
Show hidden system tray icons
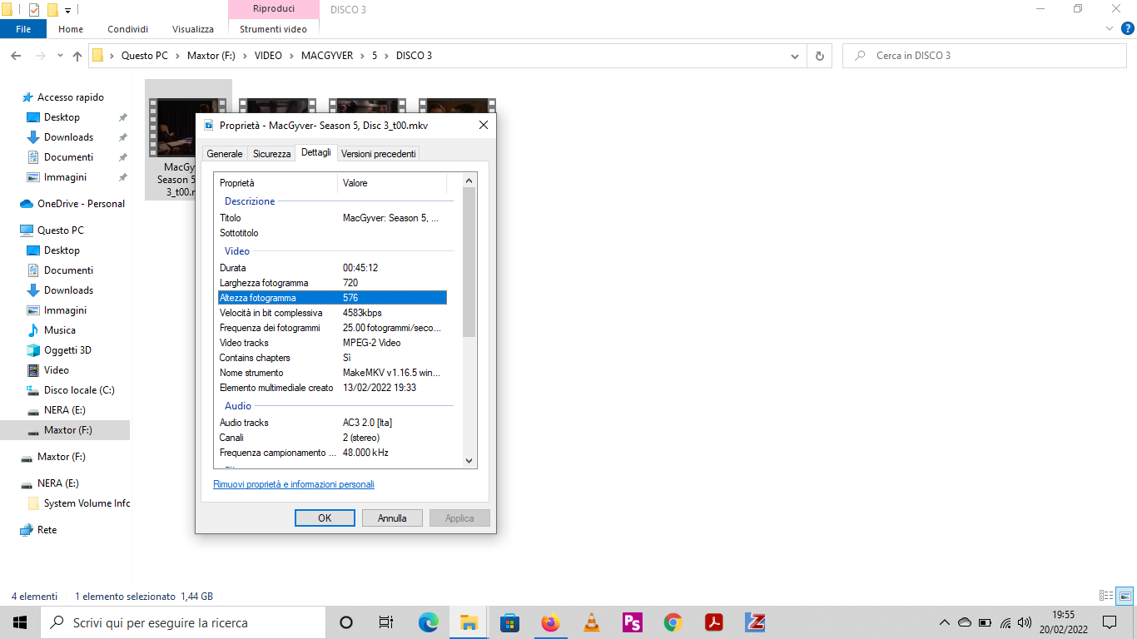point(944,622)
